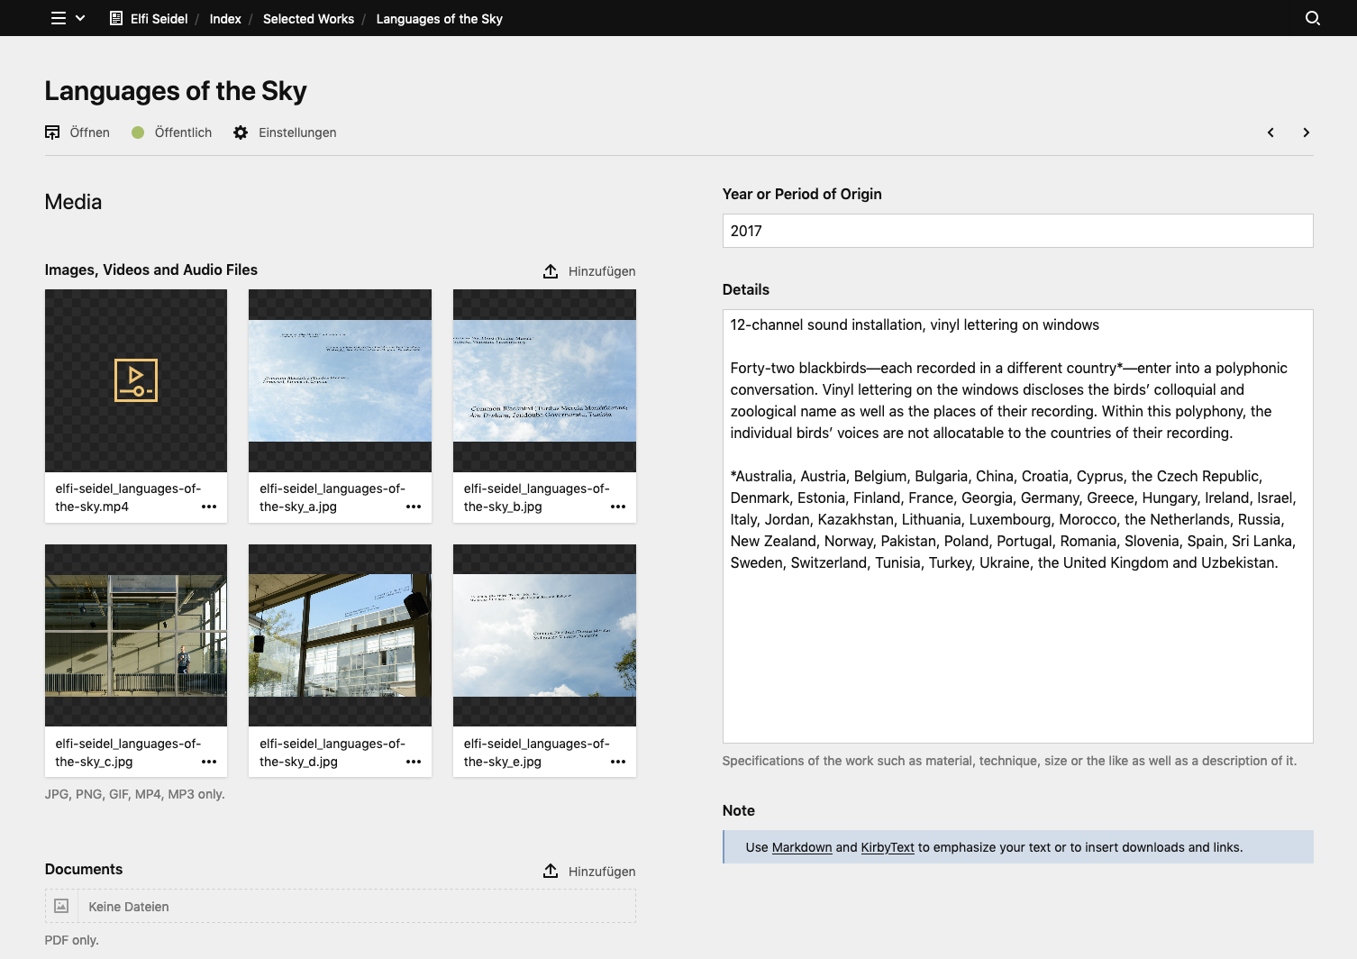Toggle the green Öffentlich status dot
The image size is (1357, 959).
(x=138, y=132)
